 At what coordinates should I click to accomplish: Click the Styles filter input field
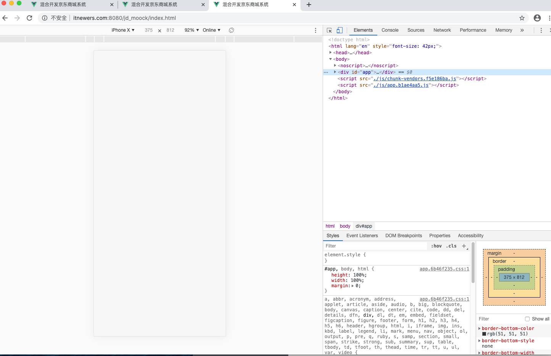tap(375, 246)
